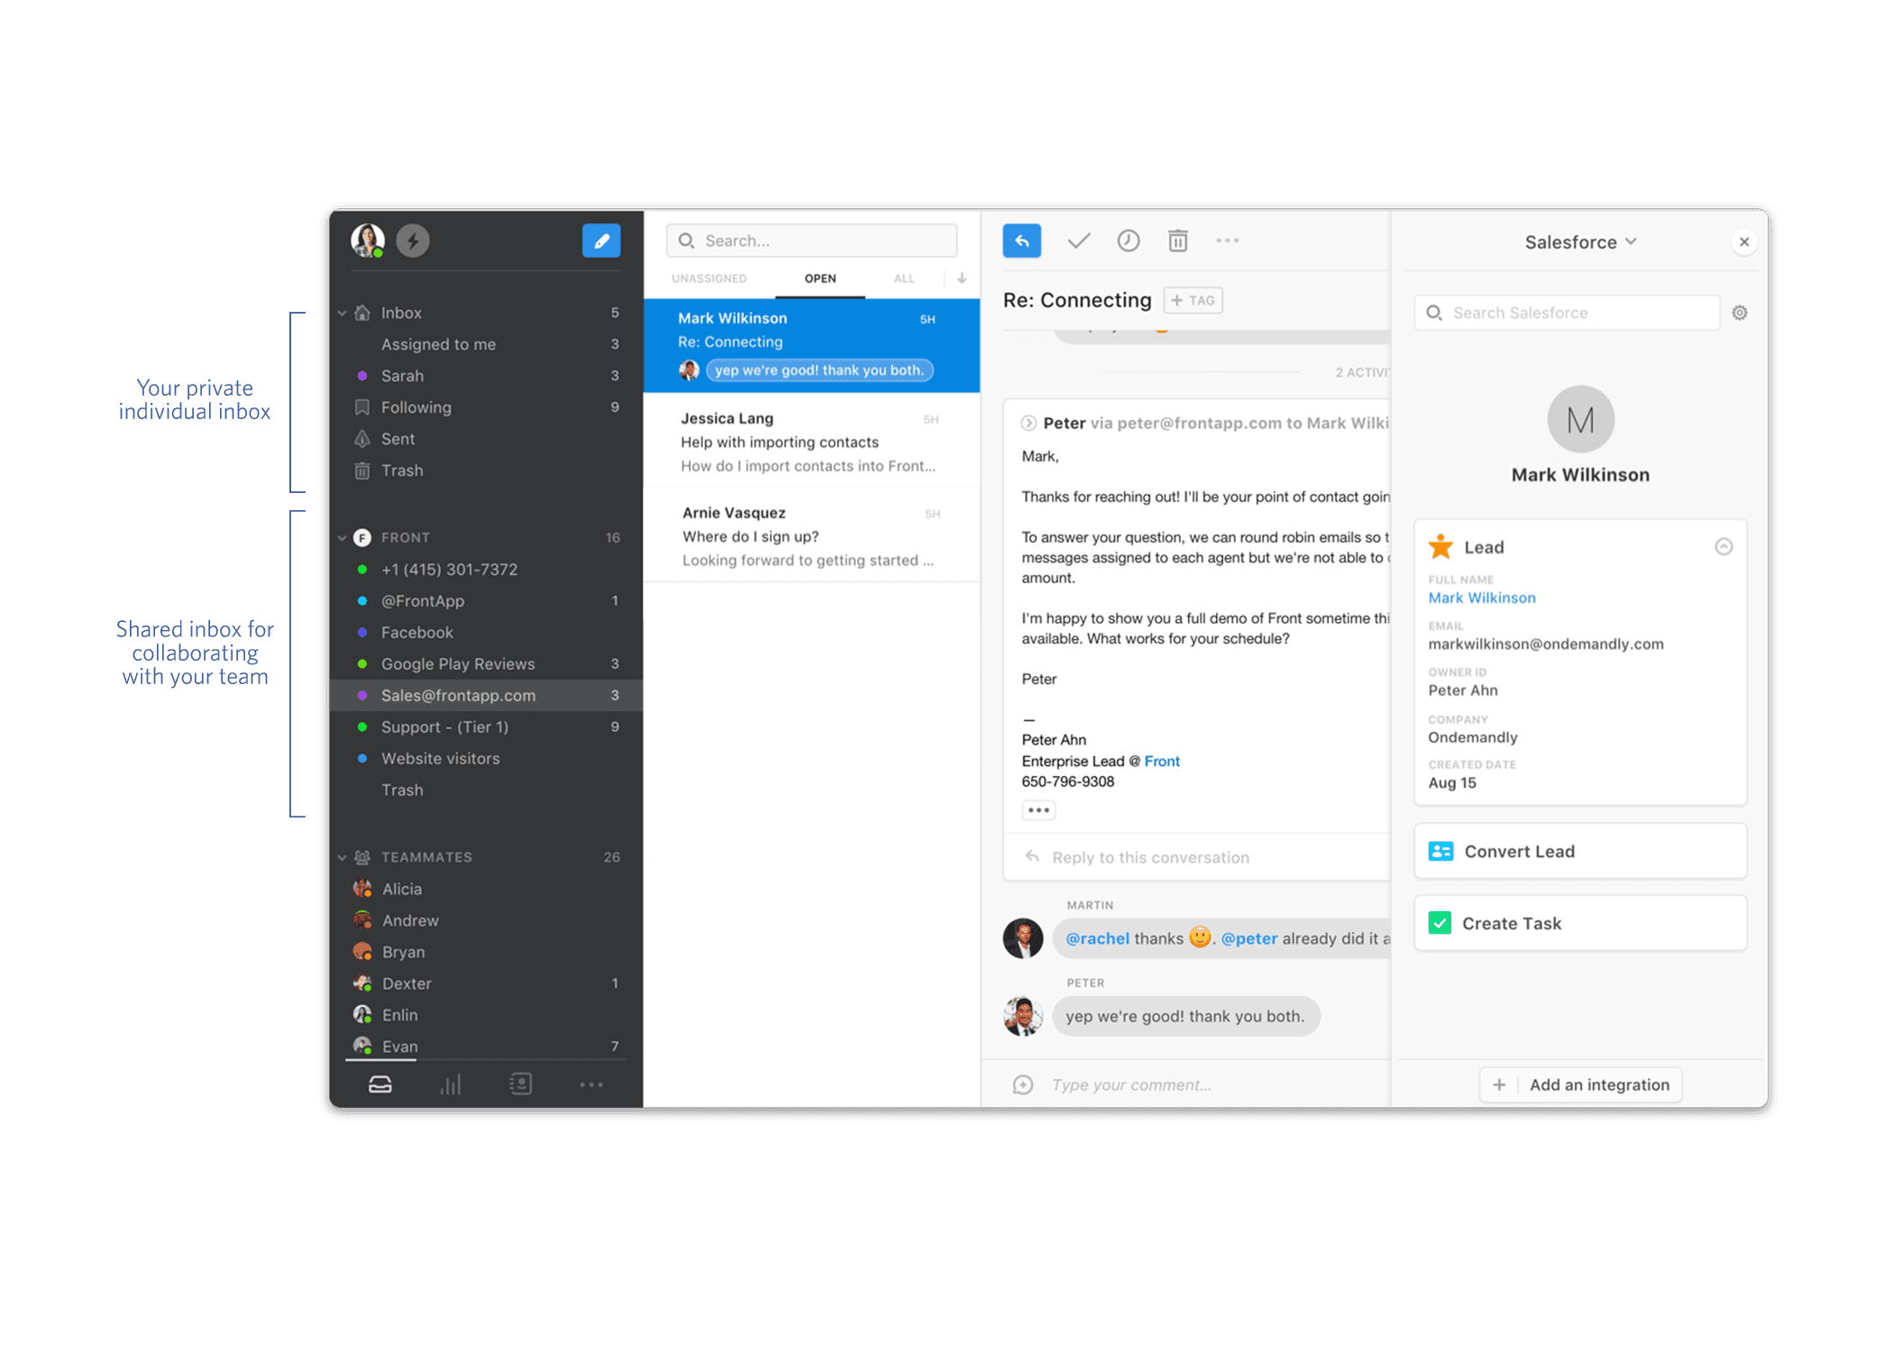The height and width of the screenshot is (1352, 1893).
Task: Click the emoji icon beside comment box
Action: click(1023, 1084)
